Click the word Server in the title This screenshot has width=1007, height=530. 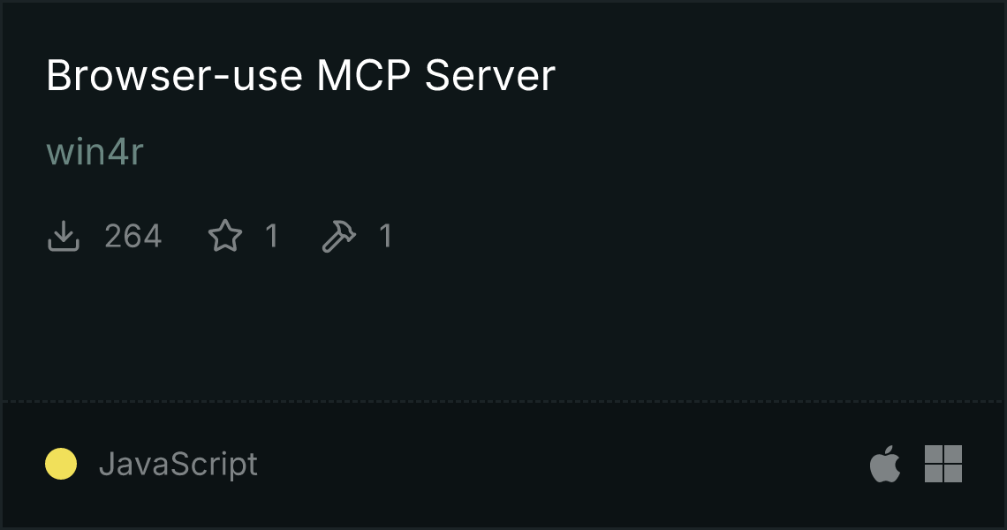pyautogui.click(x=490, y=75)
